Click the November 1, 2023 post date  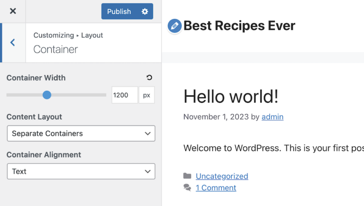point(216,116)
